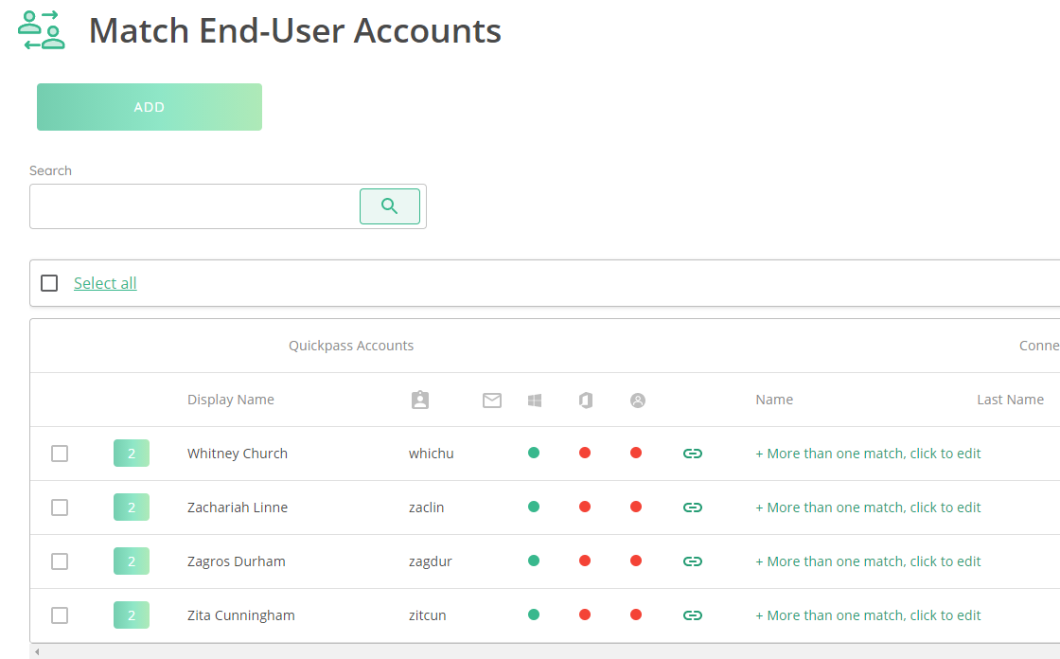This screenshot has width=1060, height=659.
Task: Check the Zita Cunningham row checkbox
Action: [x=60, y=615]
